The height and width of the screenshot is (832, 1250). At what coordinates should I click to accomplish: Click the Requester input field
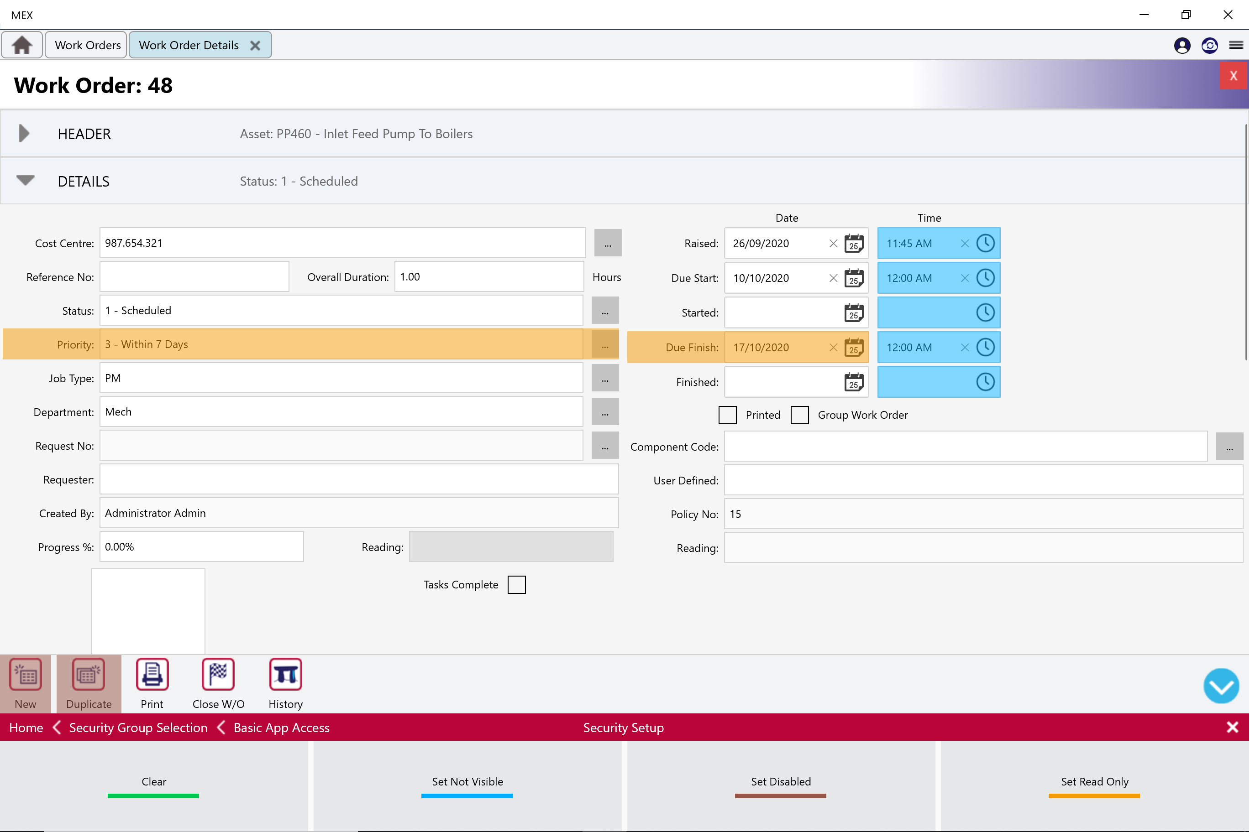pos(359,480)
